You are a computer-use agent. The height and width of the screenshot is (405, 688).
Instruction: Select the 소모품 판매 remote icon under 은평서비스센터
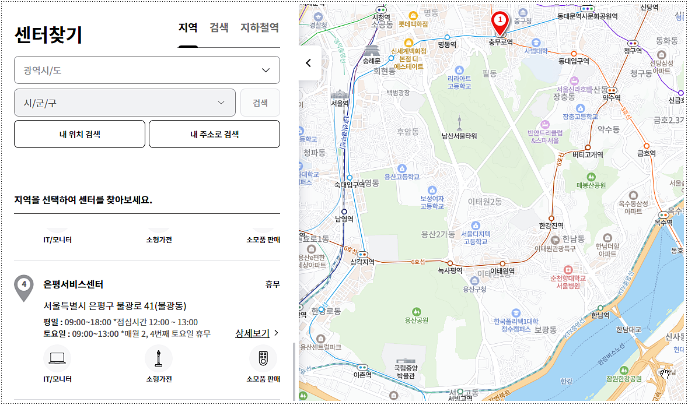click(263, 358)
